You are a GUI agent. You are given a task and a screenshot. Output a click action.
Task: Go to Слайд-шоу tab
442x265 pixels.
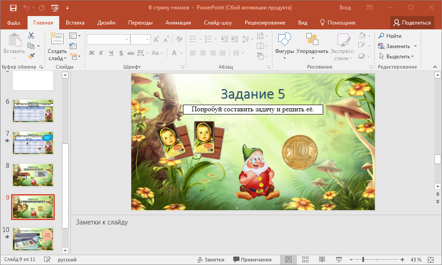(x=218, y=23)
